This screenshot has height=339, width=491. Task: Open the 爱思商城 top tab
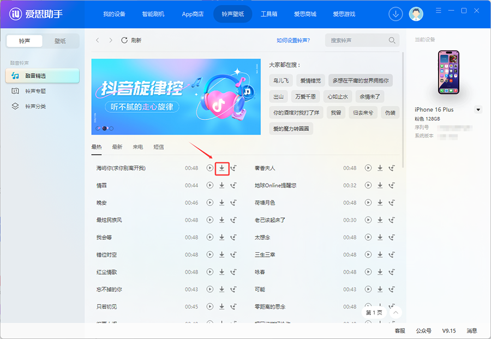click(305, 14)
